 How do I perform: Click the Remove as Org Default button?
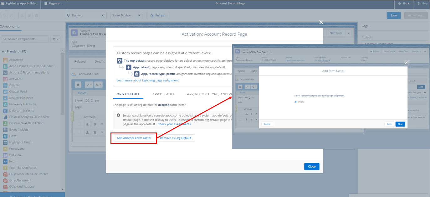[x=176, y=138]
